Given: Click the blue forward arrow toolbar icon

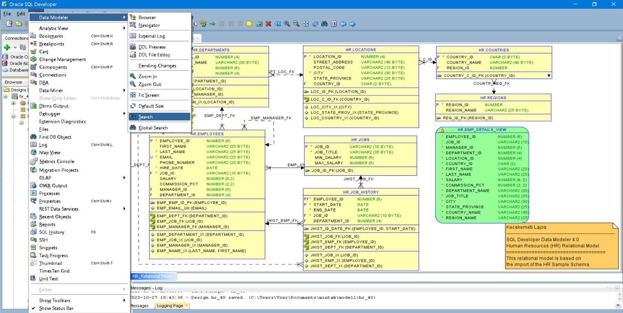Looking at the screenshot, I should (352, 24).
